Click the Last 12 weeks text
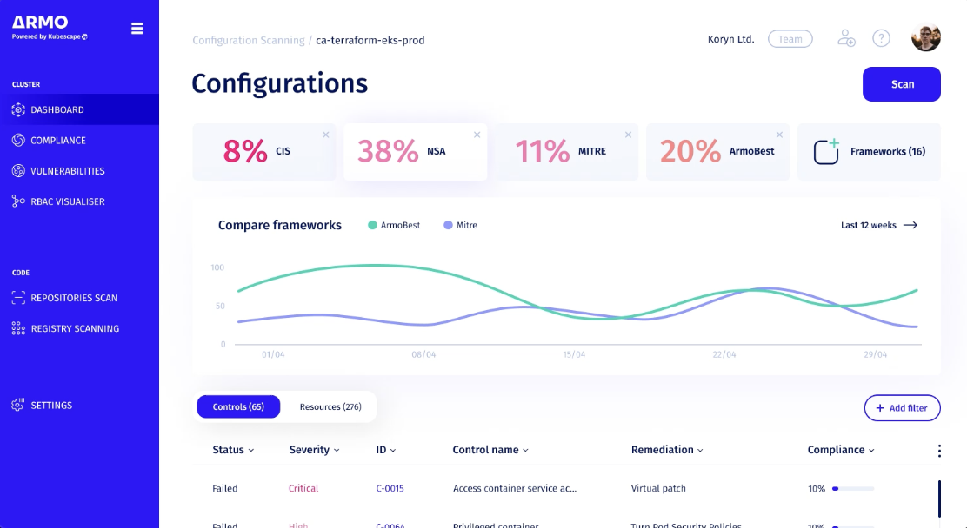The image size is (967, 528). [869, 225]
